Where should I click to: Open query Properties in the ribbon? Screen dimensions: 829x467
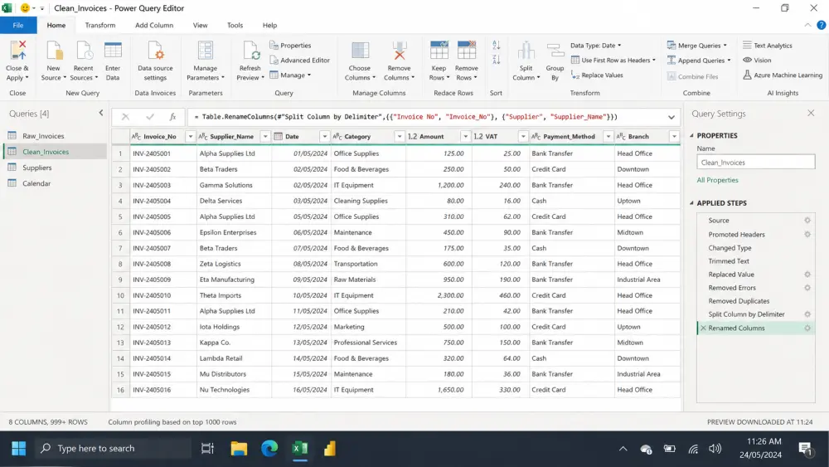point(290,46)
